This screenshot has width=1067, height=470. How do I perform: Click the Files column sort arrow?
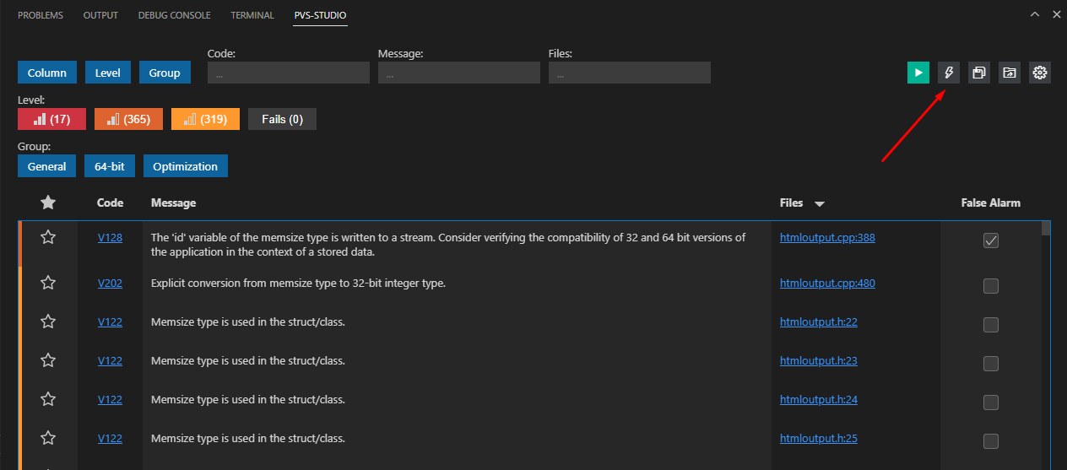[x=819, y=203]
